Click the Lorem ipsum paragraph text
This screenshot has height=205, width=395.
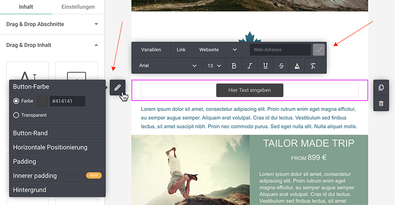click(249, 118)
